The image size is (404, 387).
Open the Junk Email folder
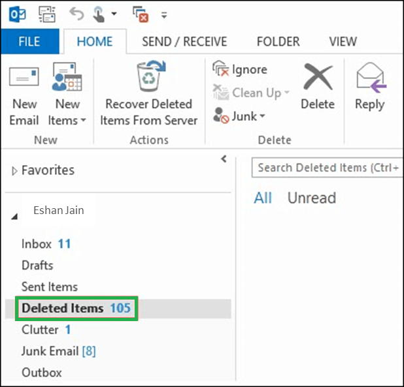click(58, 351)
